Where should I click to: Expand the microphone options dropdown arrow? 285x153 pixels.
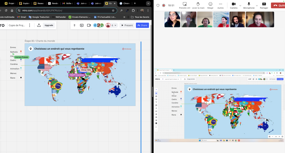[x=256, y=6]
